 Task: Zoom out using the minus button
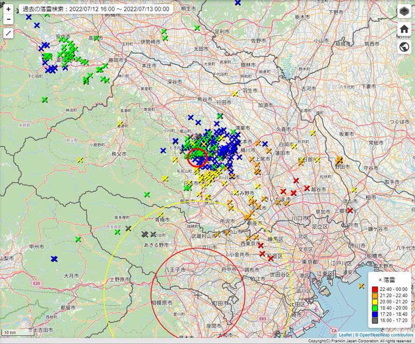click(x=9, y=20)
